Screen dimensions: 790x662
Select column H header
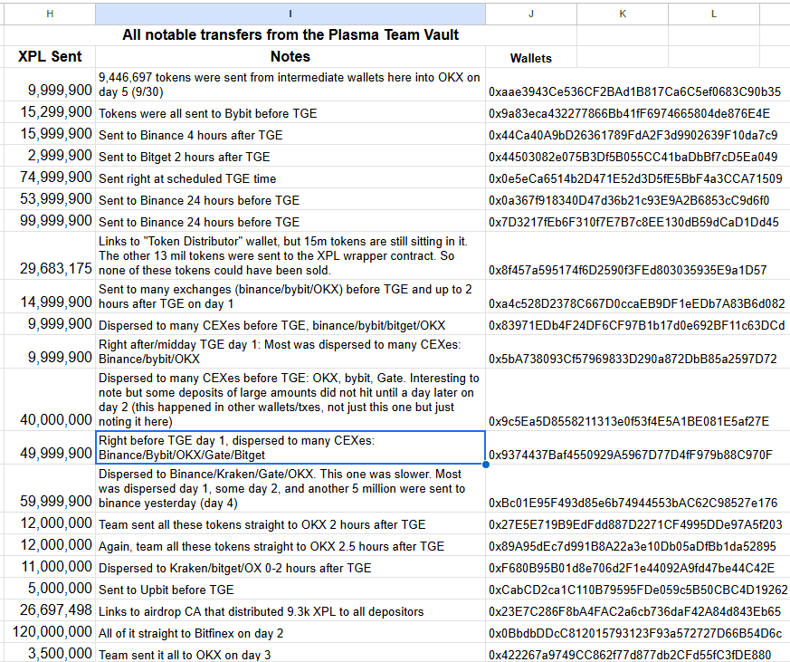[x=50, y=14]
